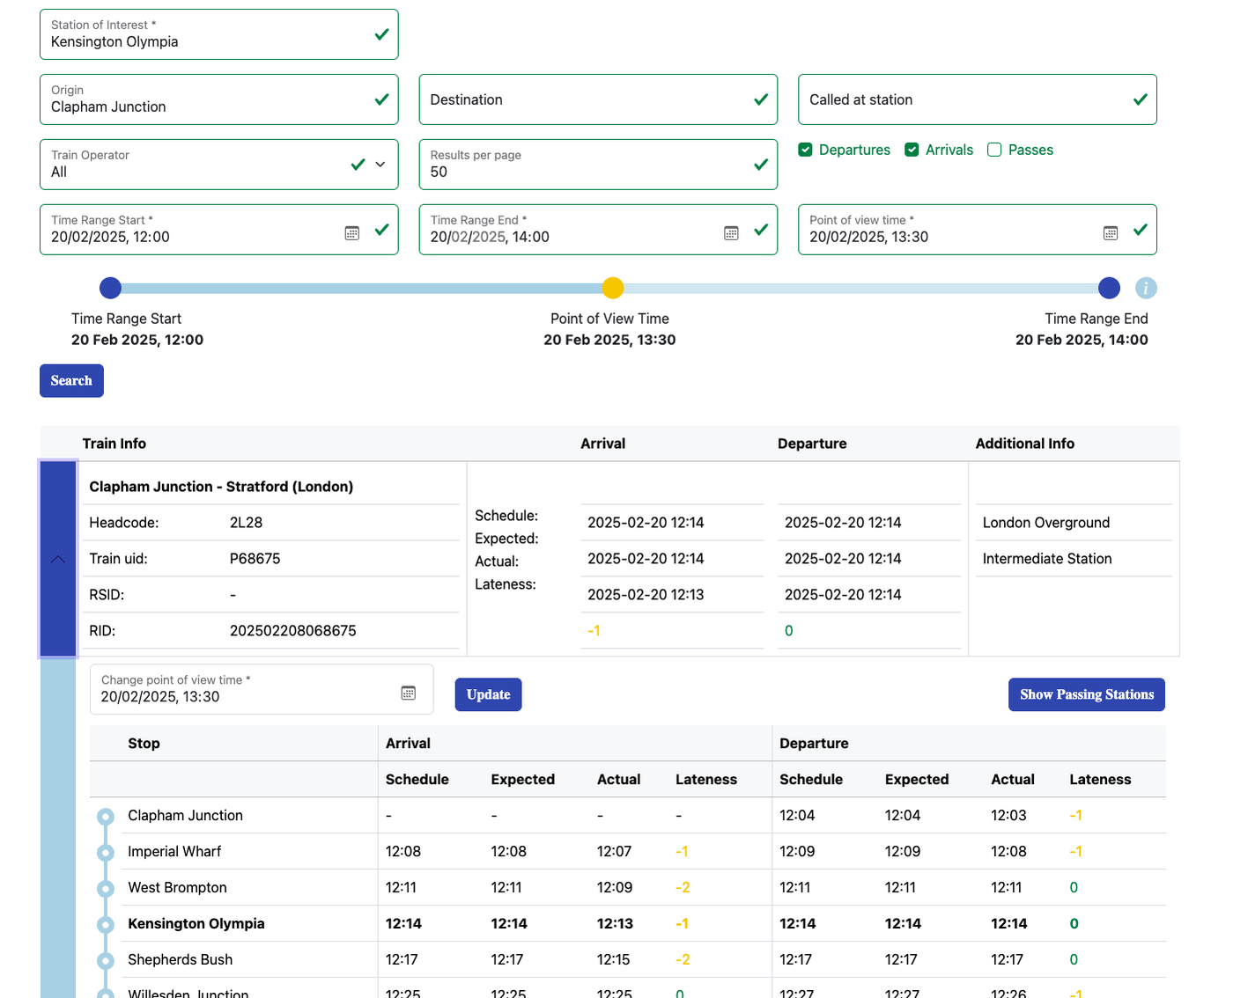The height and width of the screenshot is (998, 1233).
Task: Click the info icon beside the timeline slider
Action: point(1146,288)
